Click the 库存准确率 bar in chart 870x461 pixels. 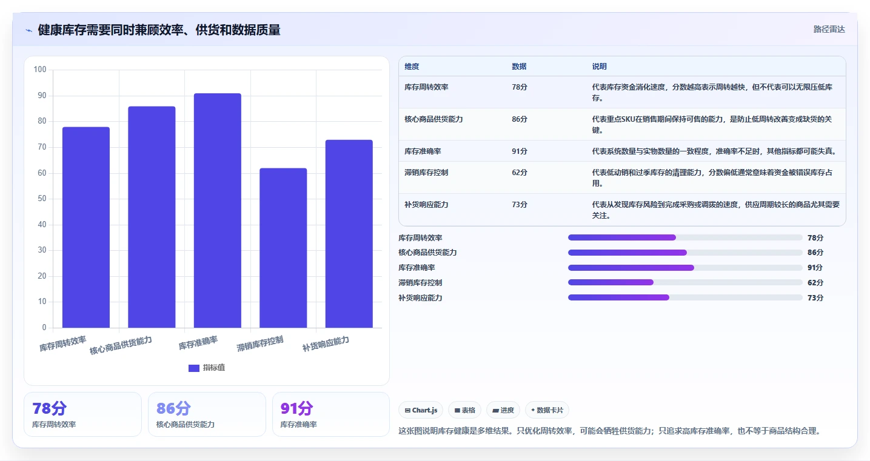point(218,211)
